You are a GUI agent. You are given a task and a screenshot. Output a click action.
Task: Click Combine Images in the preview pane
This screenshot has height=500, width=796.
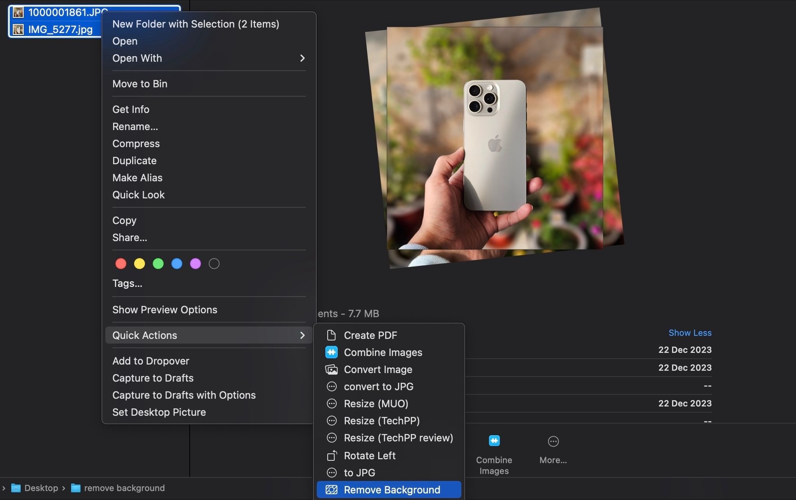pos(494,441)
